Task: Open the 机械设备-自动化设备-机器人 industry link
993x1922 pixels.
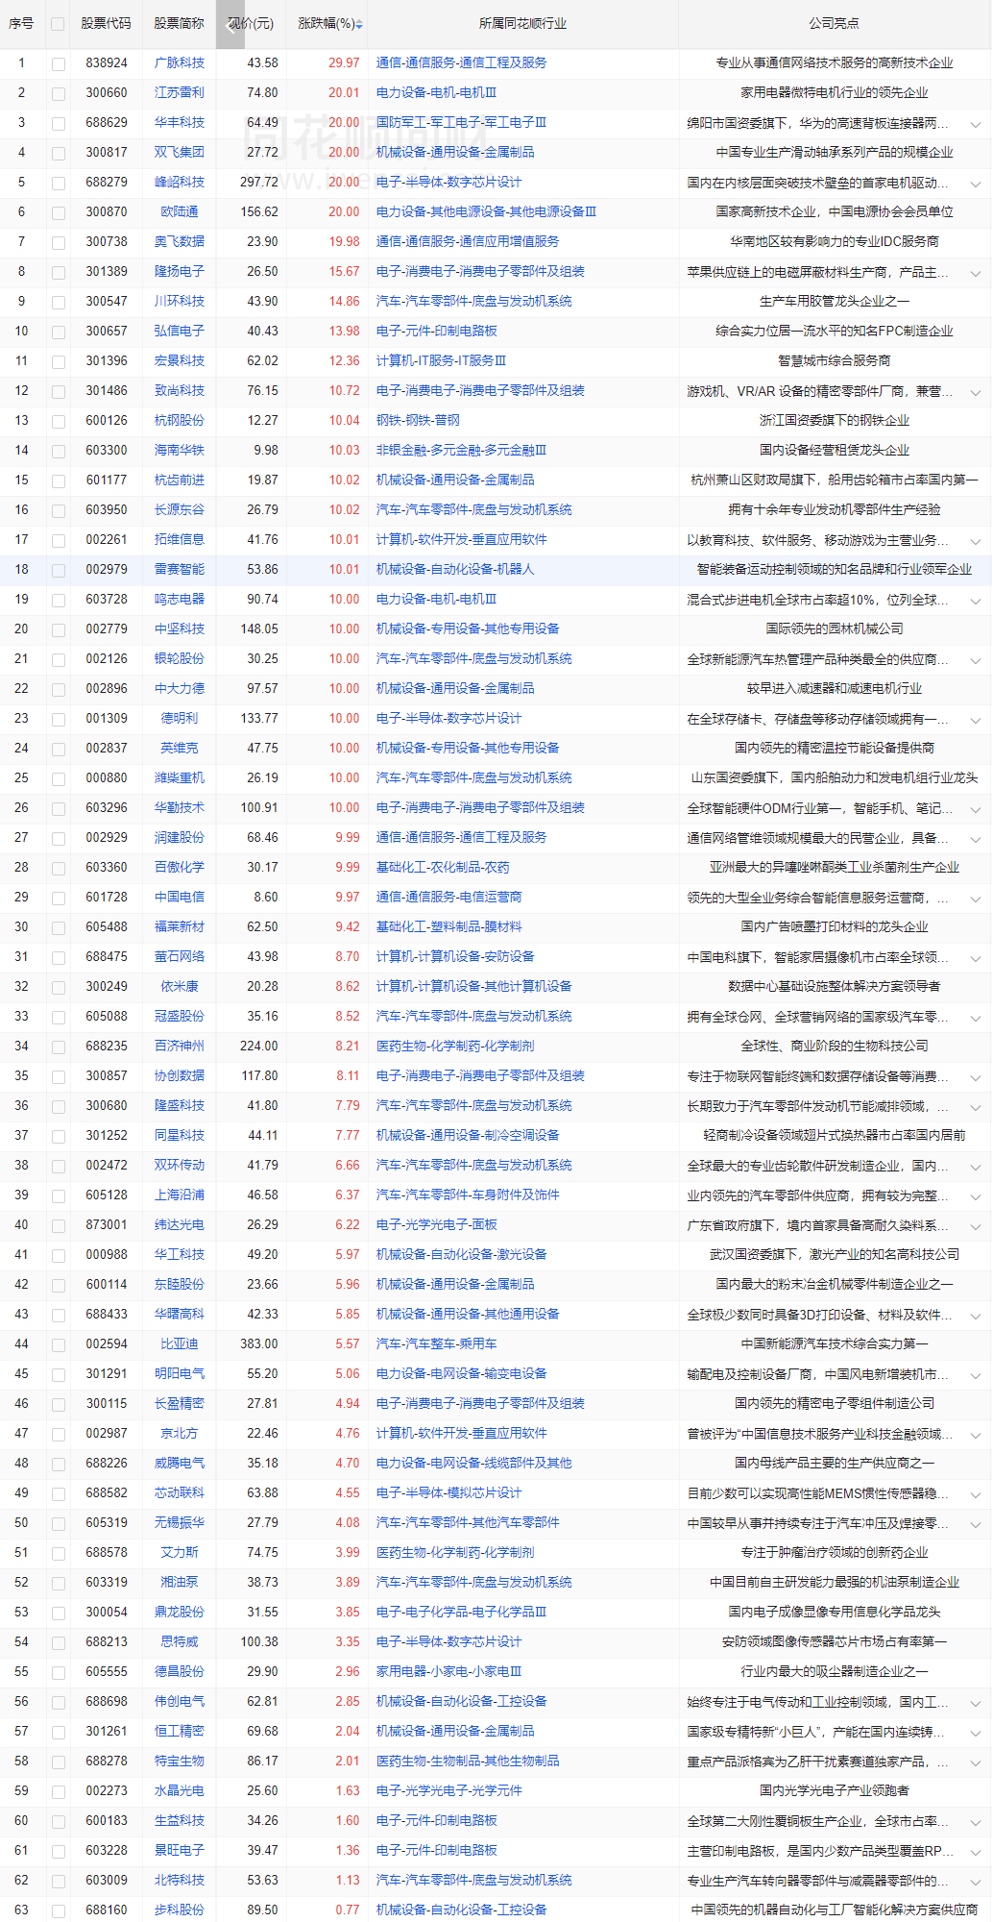Action: coord(455,569)
